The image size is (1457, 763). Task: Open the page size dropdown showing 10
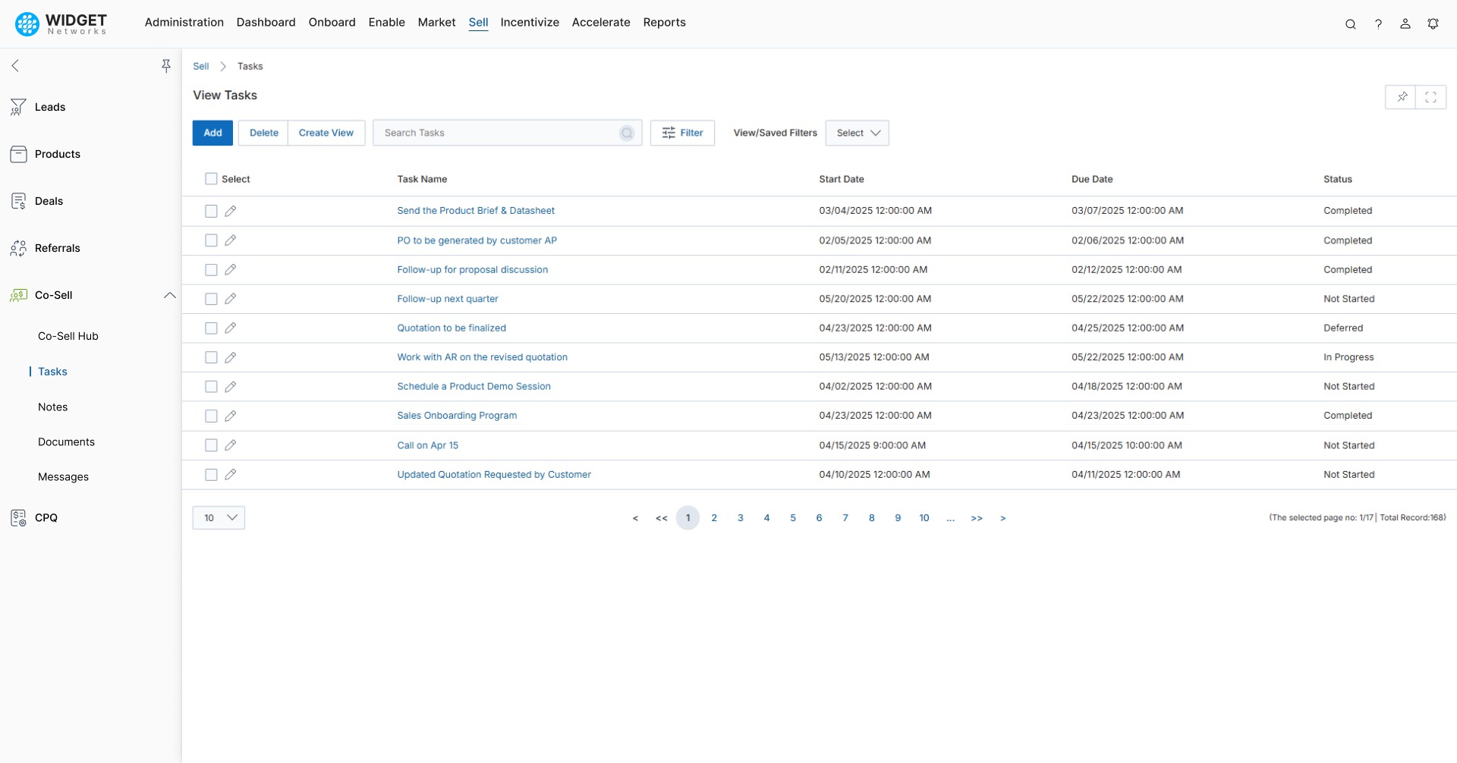click(x=219, y=517)
